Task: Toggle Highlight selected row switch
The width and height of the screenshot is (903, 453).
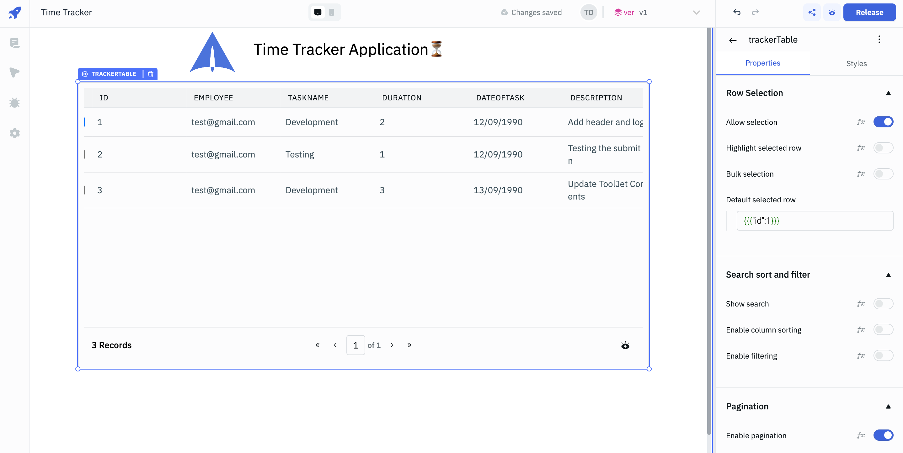Action: 883,148
